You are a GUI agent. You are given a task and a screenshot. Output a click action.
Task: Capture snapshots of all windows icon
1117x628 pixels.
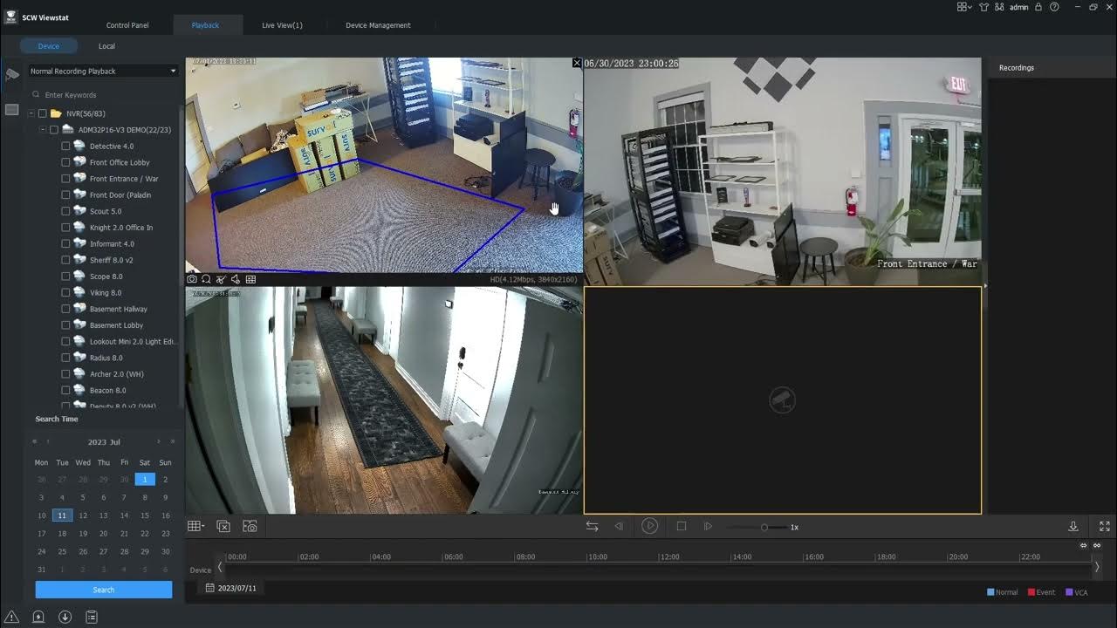point(250,526)
